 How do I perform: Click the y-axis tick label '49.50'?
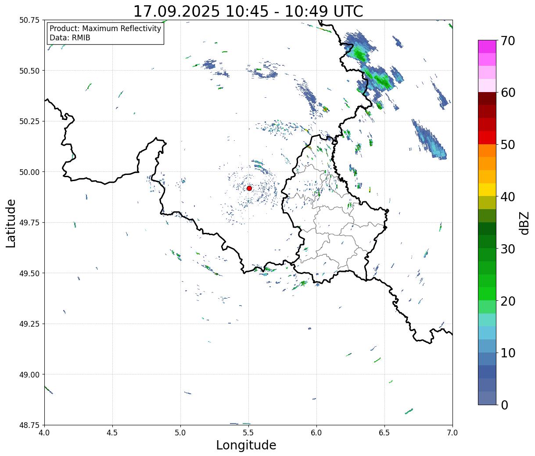click(x=29, y=273)
